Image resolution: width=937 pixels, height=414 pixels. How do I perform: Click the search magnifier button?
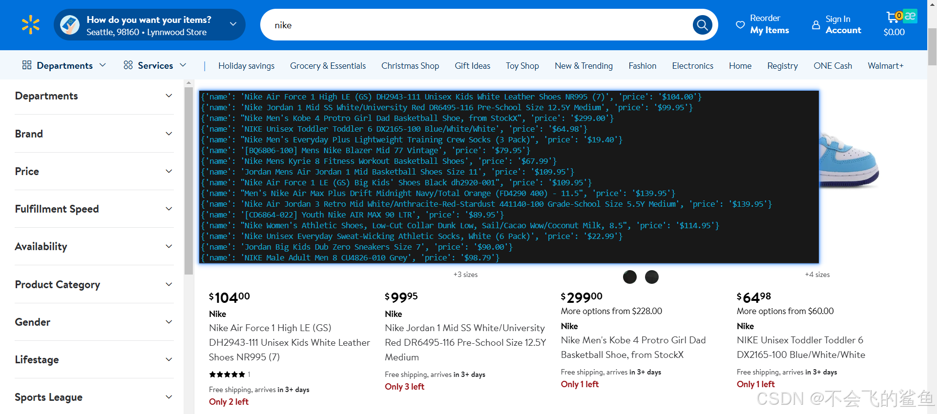[702, 24]
